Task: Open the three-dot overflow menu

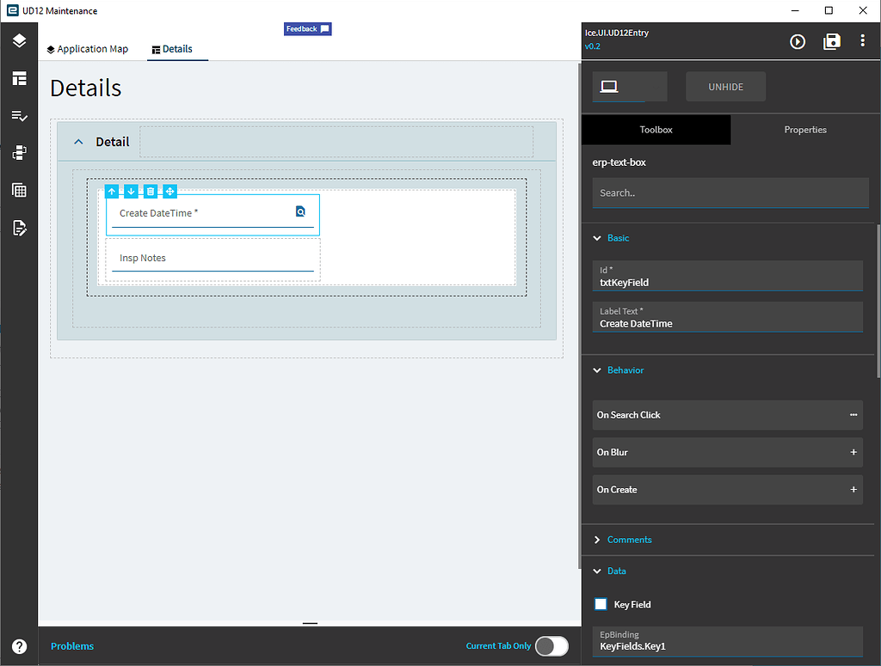Action: click(863, 41)
